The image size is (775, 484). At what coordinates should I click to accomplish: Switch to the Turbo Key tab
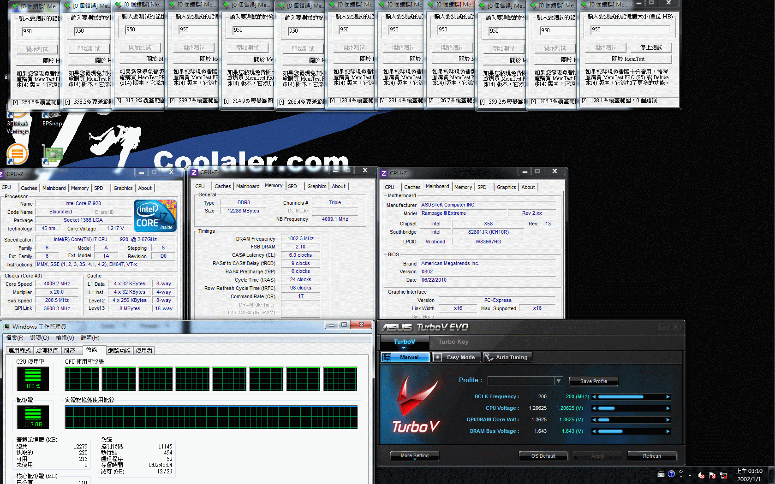tap(453, 342)
